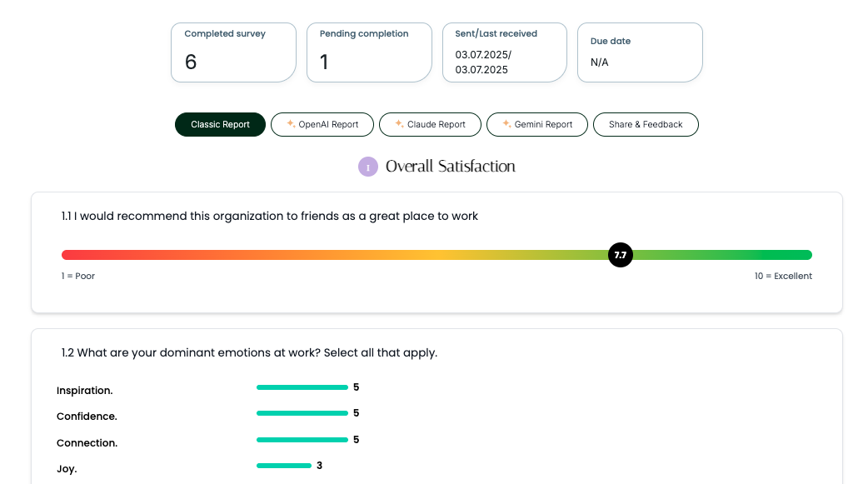
Task: Select the Completed survey card
Action: tap(233, 52)
